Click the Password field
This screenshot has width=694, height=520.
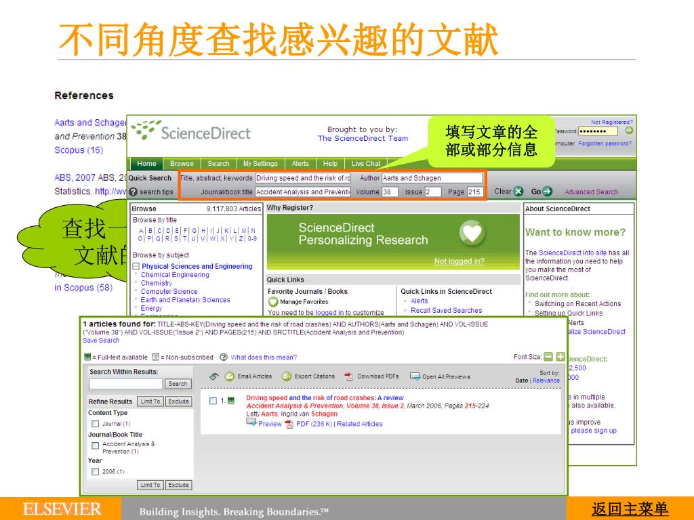pos(598,131)
